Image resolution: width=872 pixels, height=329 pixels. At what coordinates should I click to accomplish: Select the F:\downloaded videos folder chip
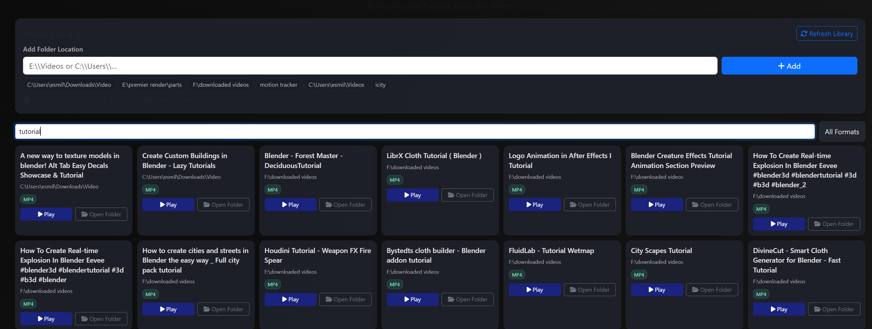click(220, 84)
